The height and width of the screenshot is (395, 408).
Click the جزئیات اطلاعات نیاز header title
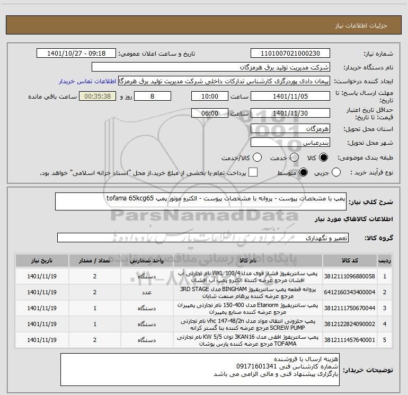click(x=361, y=25)
